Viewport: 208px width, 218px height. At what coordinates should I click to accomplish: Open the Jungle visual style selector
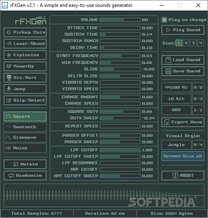176,145
